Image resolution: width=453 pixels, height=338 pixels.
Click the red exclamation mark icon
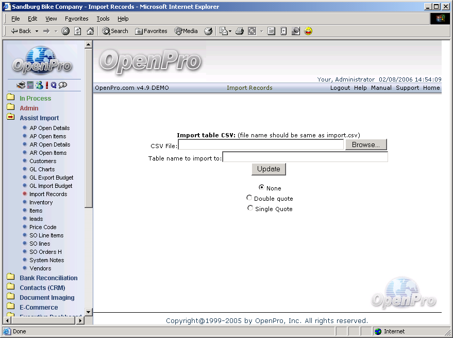(46, 85)
